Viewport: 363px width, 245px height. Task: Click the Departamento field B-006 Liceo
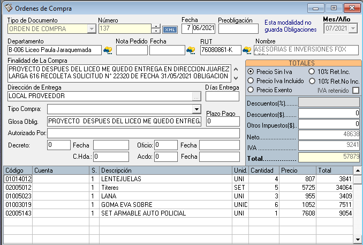pyautogui.click(x=55, y=50)
